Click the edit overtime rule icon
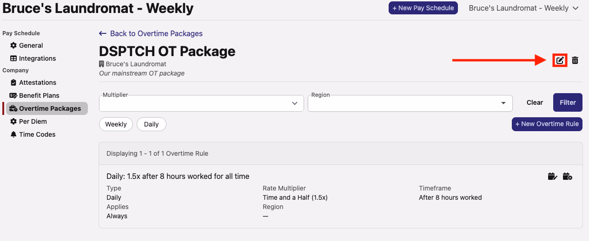The image size is (589, 241). pyautogui.click(x=552, y=176)
